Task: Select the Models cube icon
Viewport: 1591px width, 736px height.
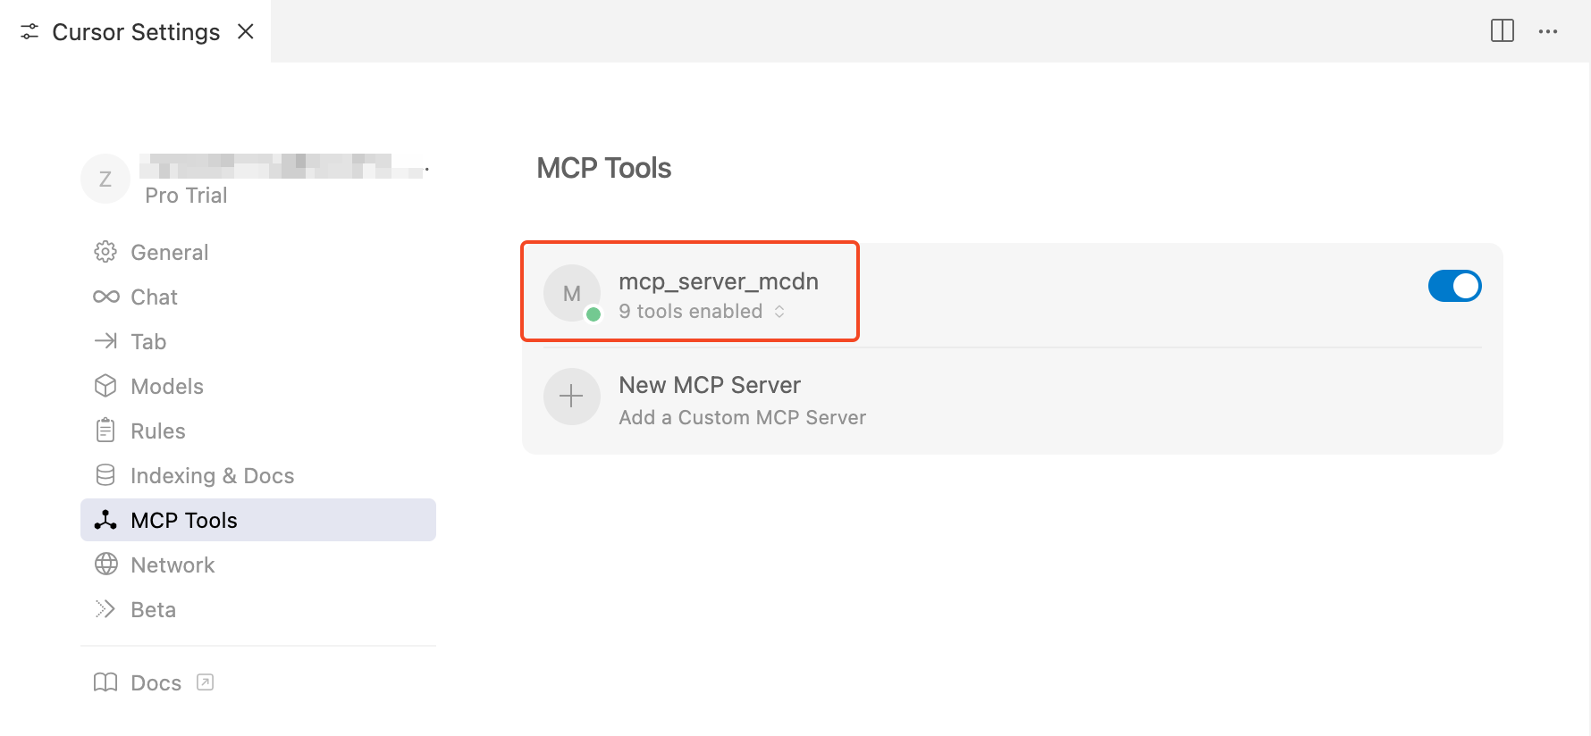Action: (105, 386)
